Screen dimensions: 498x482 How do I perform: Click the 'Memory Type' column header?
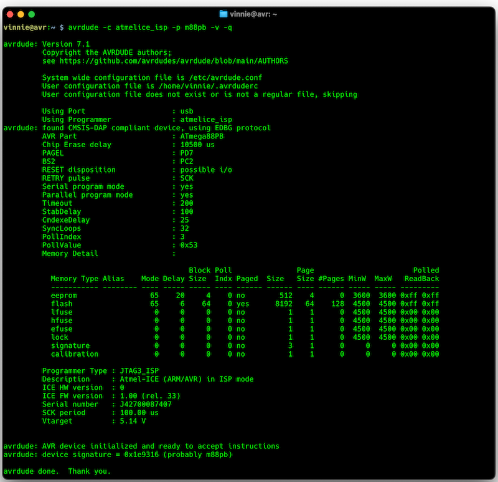75,279
